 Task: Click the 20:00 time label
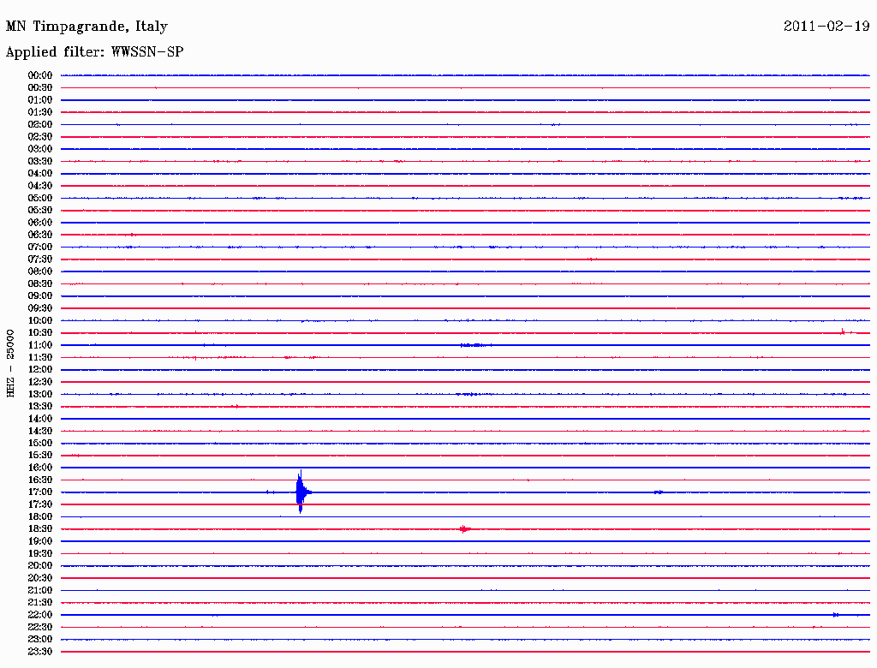tap(40, 565)
